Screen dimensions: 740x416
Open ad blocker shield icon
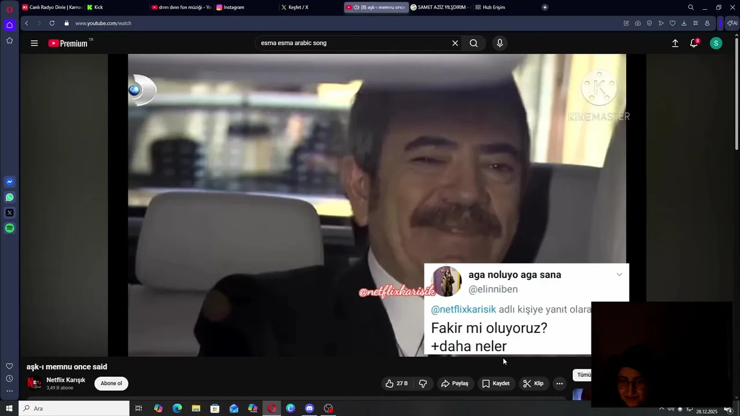click(649, 23)
